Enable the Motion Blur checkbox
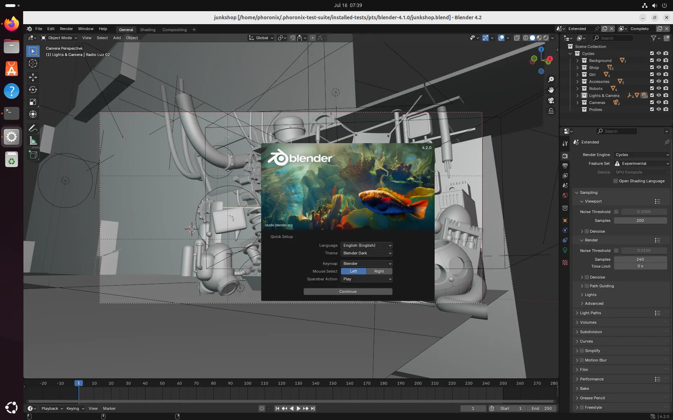673x420 pixels. point(582,360)
